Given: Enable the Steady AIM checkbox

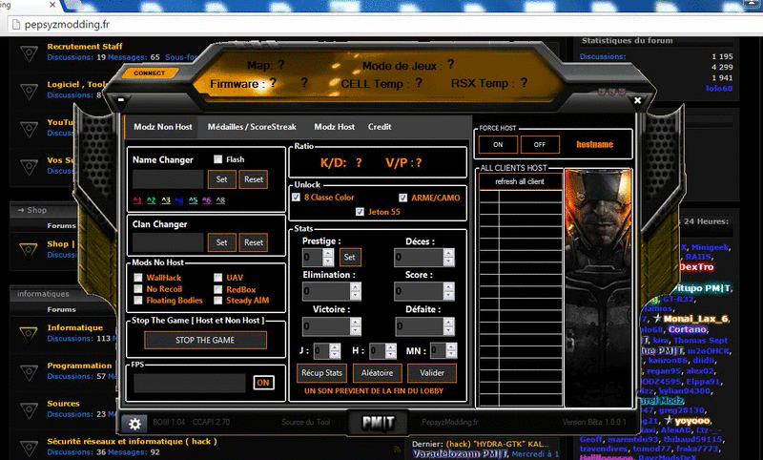Looking at the screenshot, I should point(218,301).
